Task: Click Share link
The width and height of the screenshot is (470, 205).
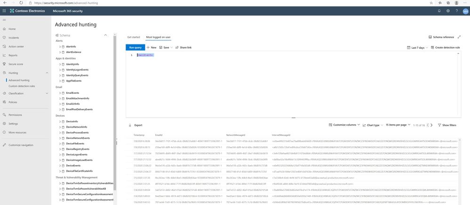Action: point(183,47)
